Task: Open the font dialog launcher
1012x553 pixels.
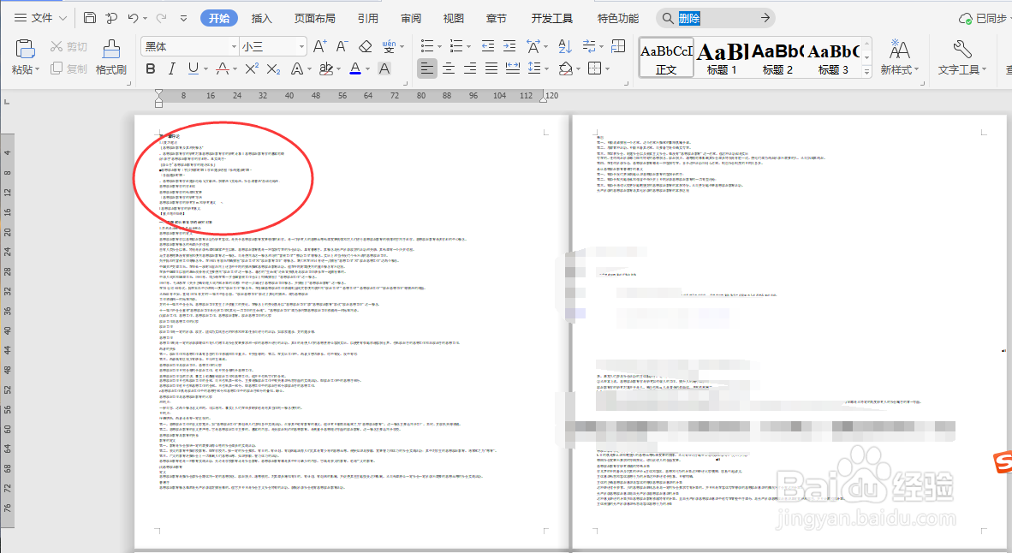Action: [405, 83]
